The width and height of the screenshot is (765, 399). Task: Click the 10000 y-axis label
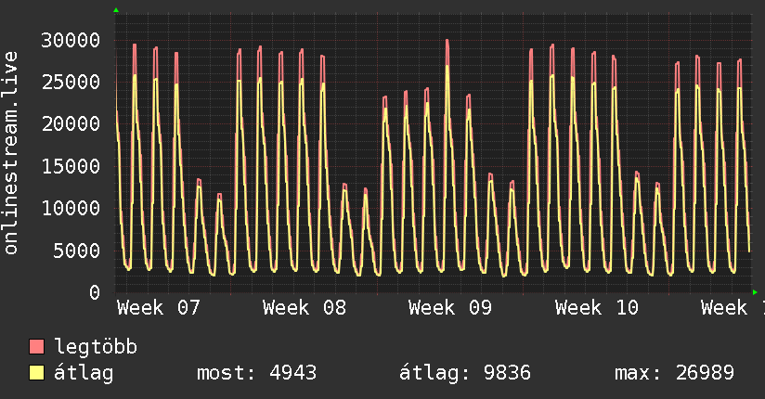[x=71, y=208]
